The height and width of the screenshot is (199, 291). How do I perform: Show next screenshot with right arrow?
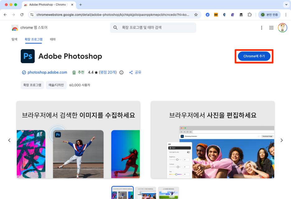[x=282, y=140]
